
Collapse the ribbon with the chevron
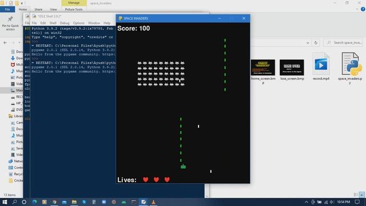(x=357, y=9)
